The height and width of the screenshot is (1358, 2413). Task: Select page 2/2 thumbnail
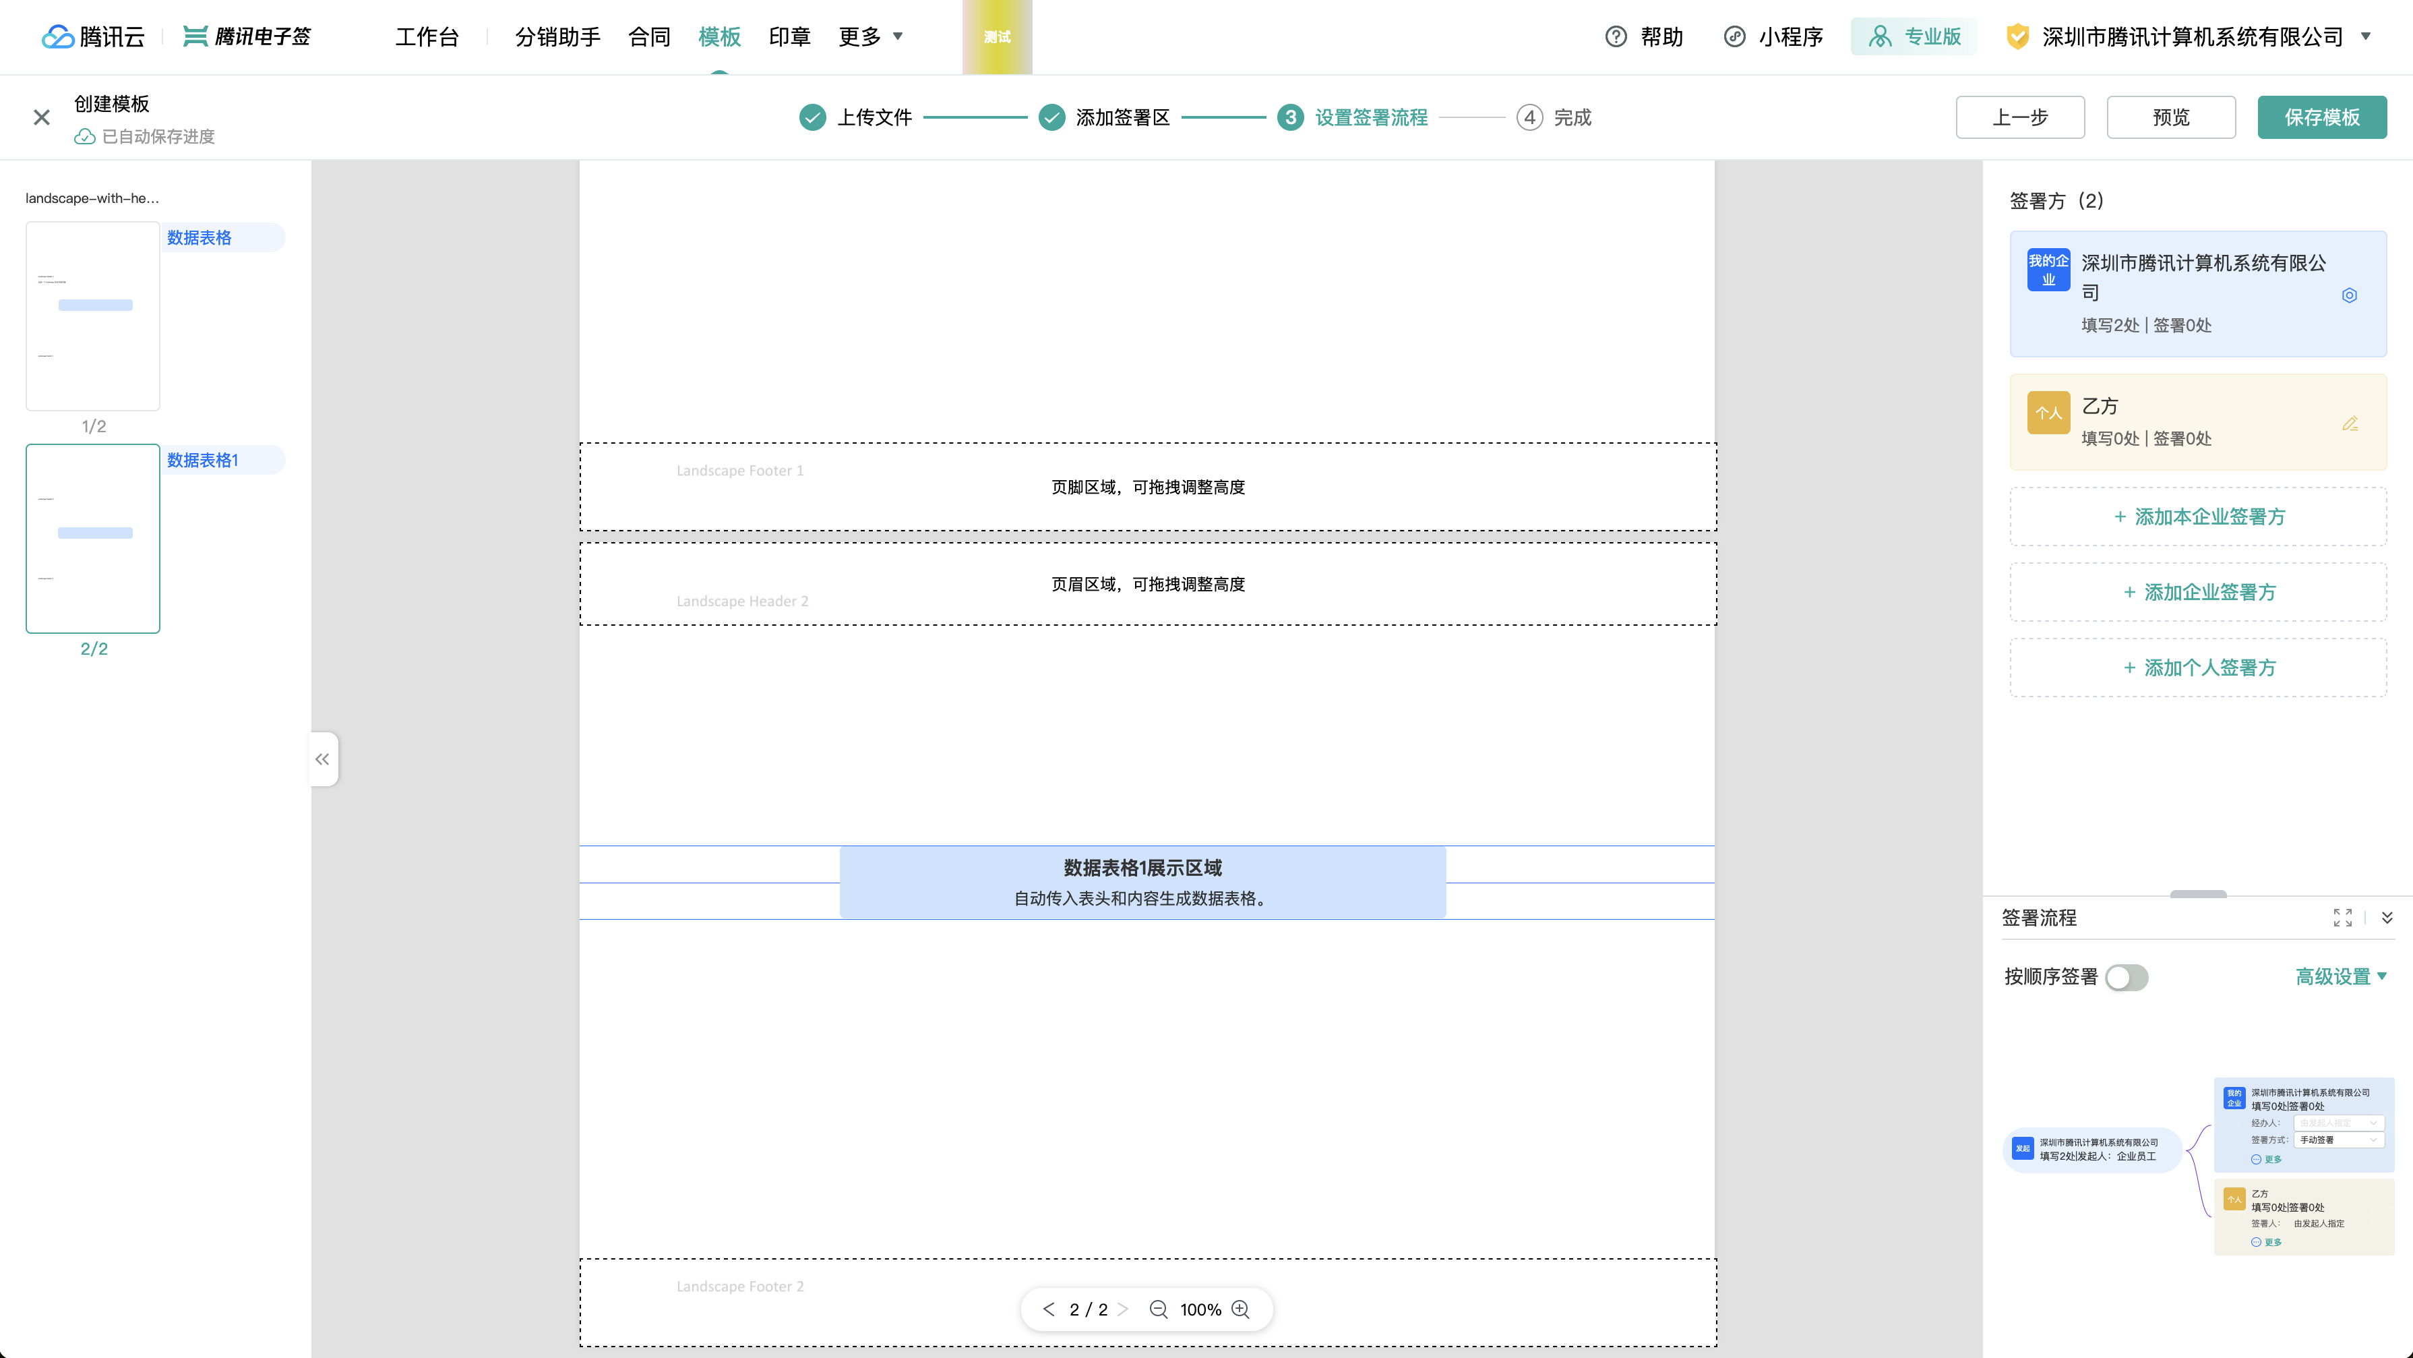pos(93,539)
